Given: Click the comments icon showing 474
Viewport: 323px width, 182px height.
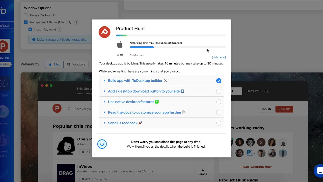Looking at the screenshot, I should [x=83, y=179].
